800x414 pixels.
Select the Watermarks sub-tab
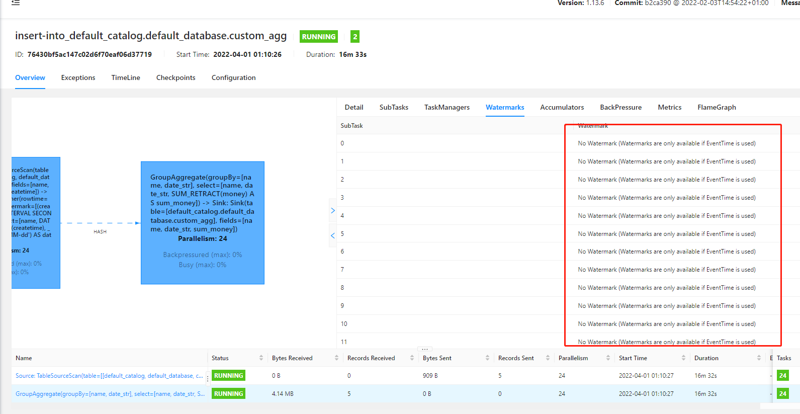[x=505, y=107]
